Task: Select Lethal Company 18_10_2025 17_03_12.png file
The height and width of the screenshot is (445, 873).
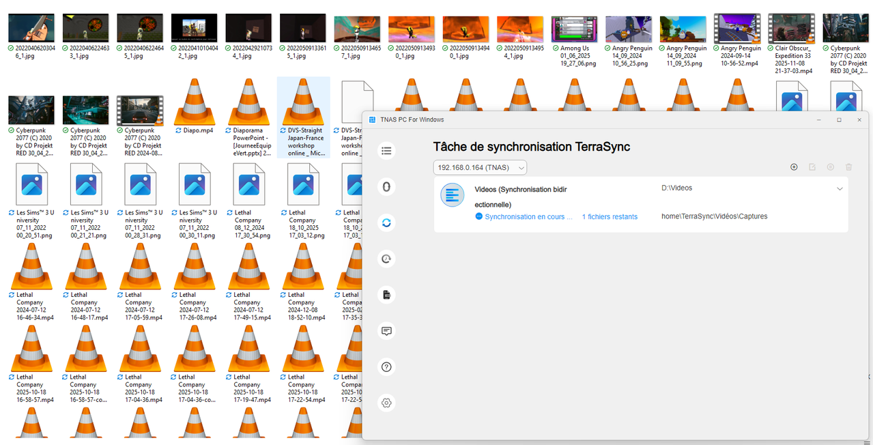Action: pyautogui.click(x=302, y=200)
